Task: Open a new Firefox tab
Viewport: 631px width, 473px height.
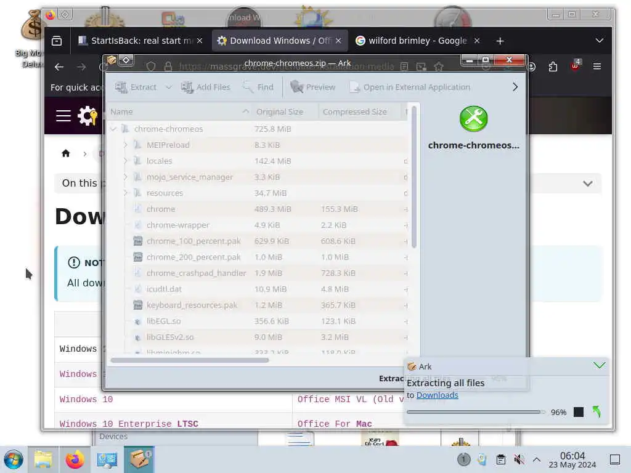Action: (500, 41)
